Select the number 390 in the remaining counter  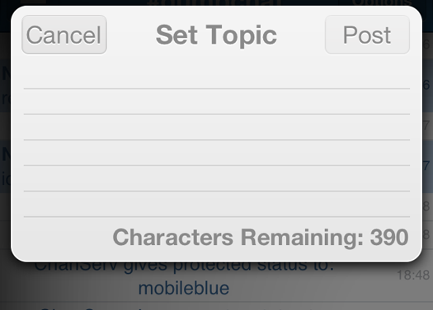point(389,237)
